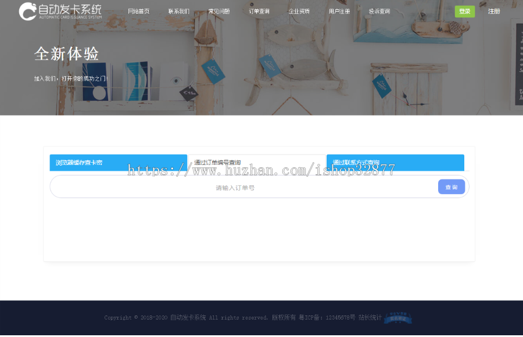523x337 pixels.
Task: Open the 网站首页 menu item
Action: coord(138,11)
